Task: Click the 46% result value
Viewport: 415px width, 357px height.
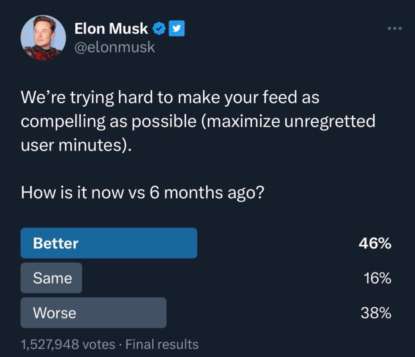Action: tap(375, 244)
